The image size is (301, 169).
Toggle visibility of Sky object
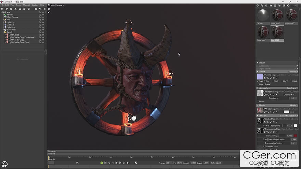[43, 20]
